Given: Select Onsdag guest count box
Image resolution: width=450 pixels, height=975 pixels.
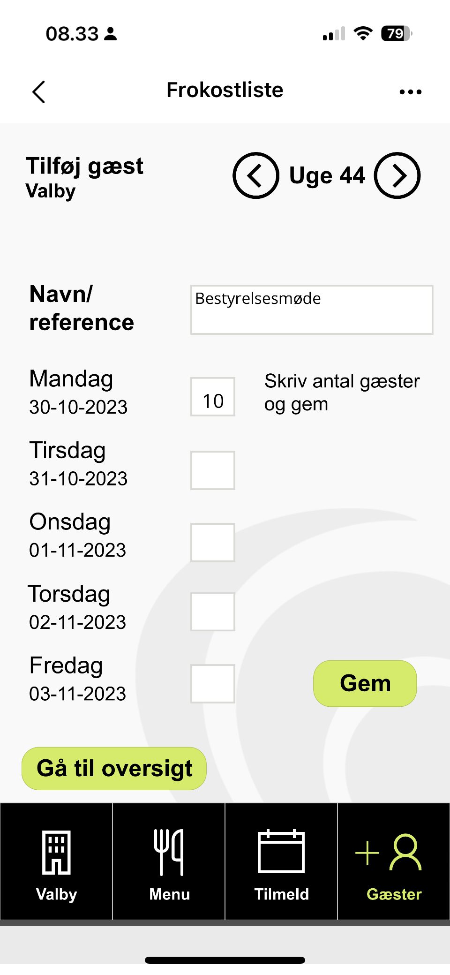Looking at the screenshot, I should point(213,543).
